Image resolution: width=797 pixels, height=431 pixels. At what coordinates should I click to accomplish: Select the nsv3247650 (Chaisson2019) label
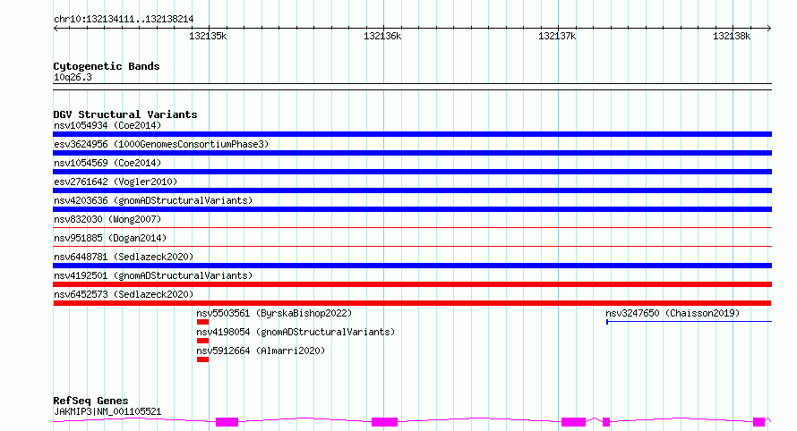(x=673, y=313)
